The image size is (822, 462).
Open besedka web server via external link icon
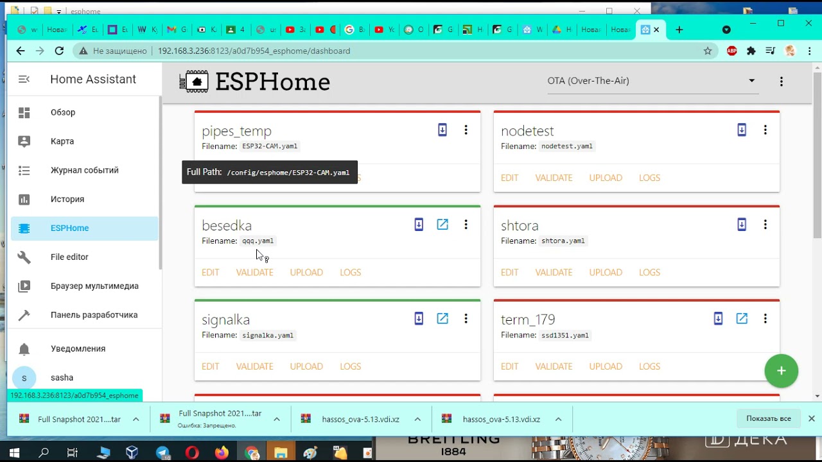click(x=442, y=225)
